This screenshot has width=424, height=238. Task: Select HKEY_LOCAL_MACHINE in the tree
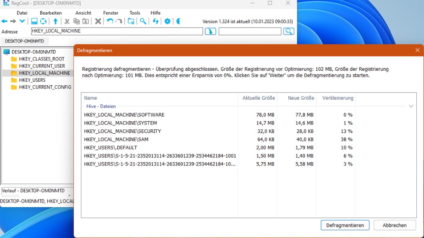pyautogui.click(x=44, y=73)
